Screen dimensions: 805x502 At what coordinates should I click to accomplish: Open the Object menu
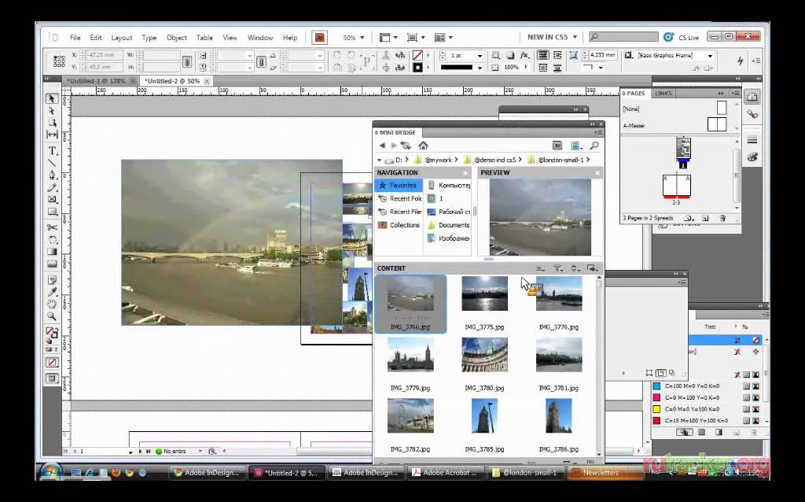click(x=177, y=38)
